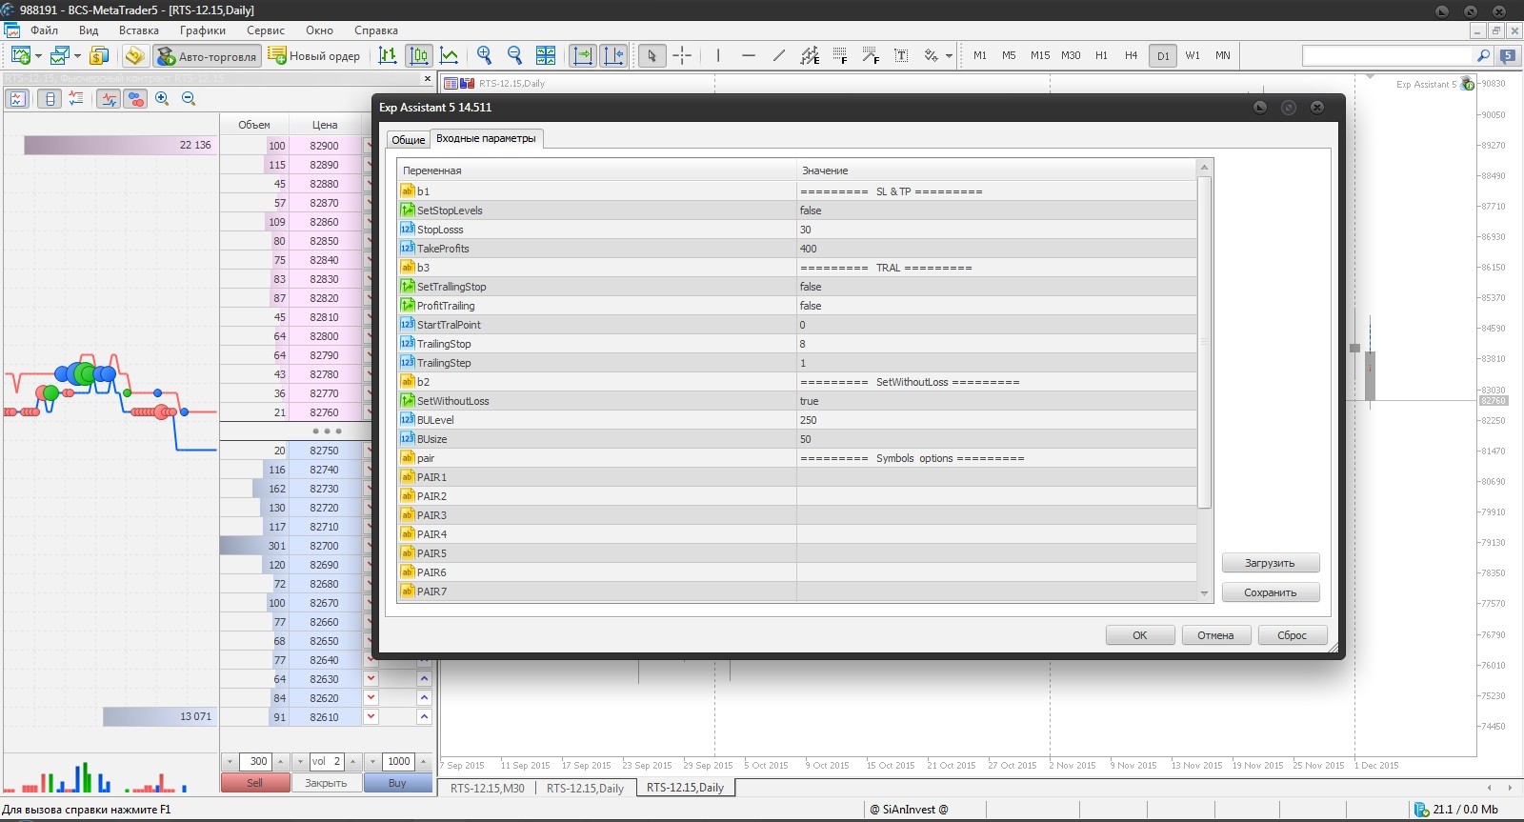Open the Графики menu
1524x822 pixels.
click(x=203, y=30)
